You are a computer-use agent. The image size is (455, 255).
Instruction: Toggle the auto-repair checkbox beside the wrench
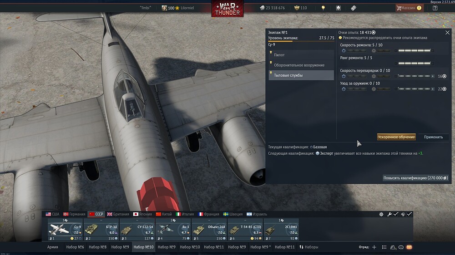point(396,214)
